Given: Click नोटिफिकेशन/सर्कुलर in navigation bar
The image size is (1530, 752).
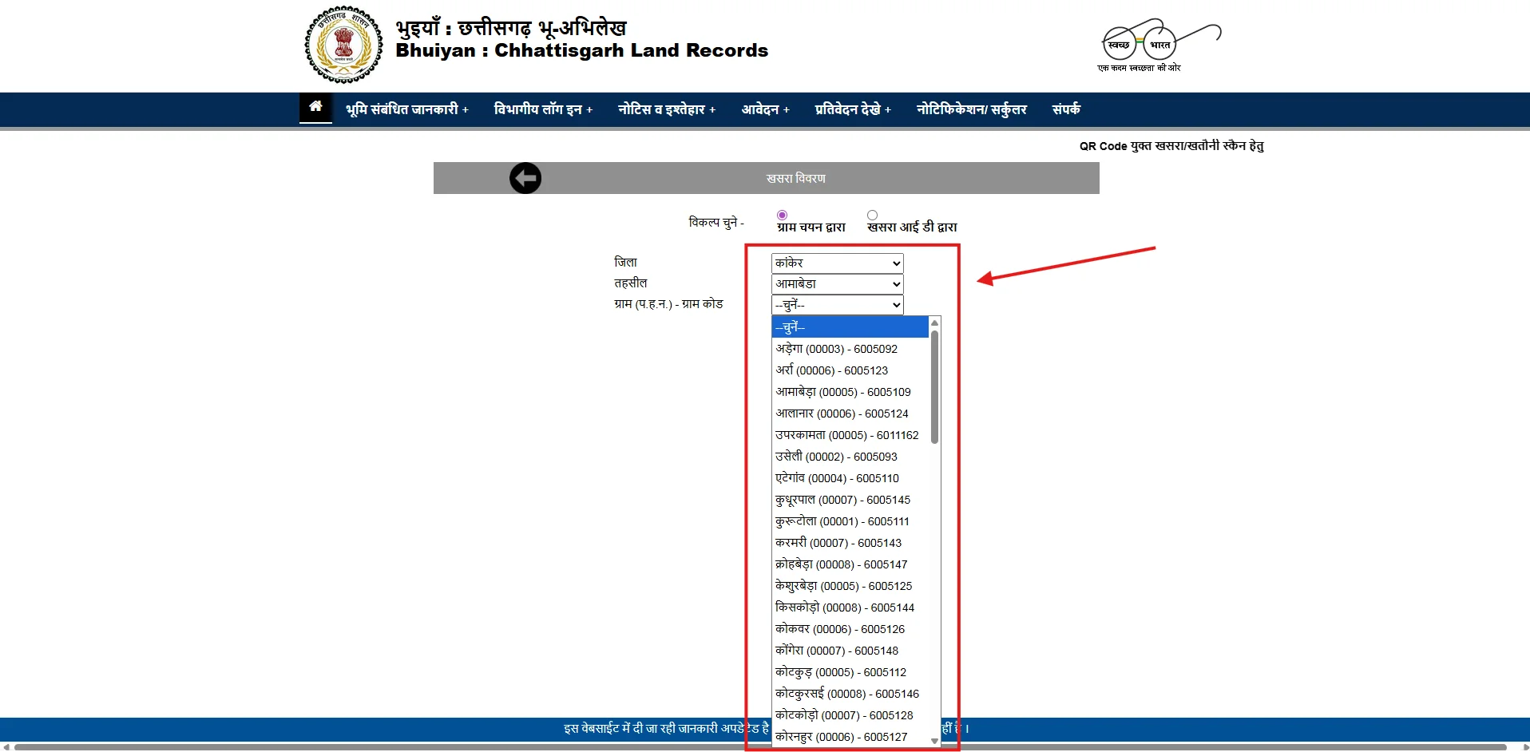Looking at the screenshot, I should pos(972,109).
